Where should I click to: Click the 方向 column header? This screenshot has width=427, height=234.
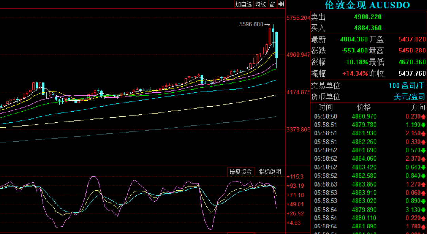[x=418, y=107]
